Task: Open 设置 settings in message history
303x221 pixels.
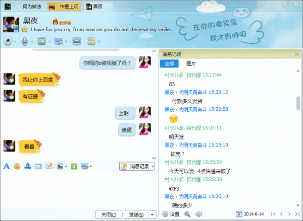Action: tap(171, 214)
